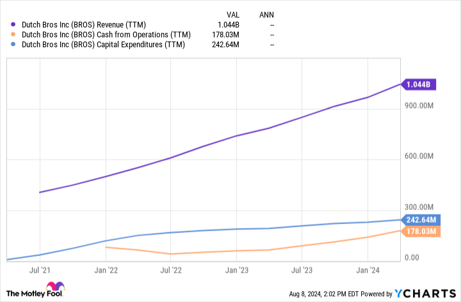Click the purple Revenue legend dot
The width and height of the screenshot is (461, 302).
coord(13,25)
